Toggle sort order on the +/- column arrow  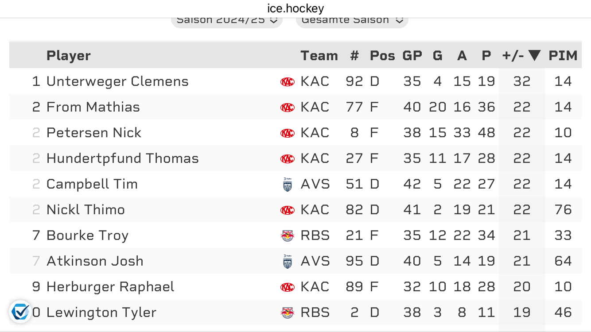point(534,55)
